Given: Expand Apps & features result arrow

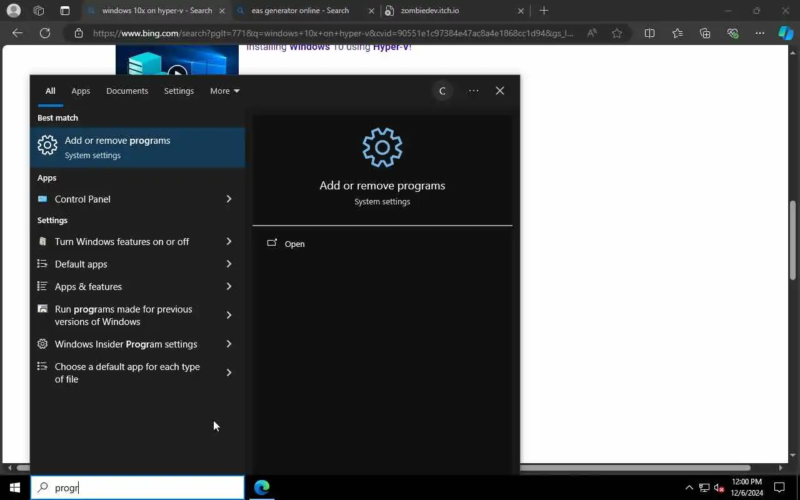Looking at the screenshot, I should [229, 286].
